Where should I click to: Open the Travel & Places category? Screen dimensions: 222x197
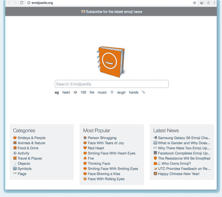point(30,158)
